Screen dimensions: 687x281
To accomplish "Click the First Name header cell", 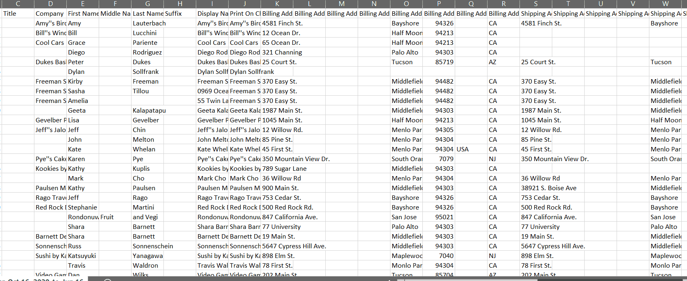I will click(83, 13).
